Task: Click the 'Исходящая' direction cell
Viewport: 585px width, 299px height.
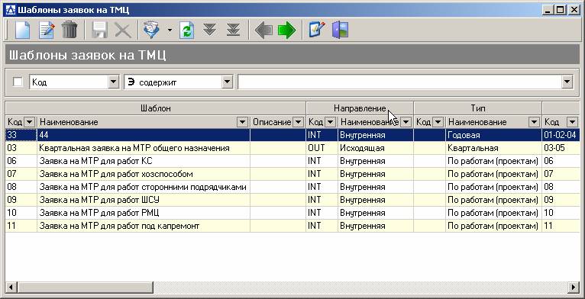Action: click(376, 148)
